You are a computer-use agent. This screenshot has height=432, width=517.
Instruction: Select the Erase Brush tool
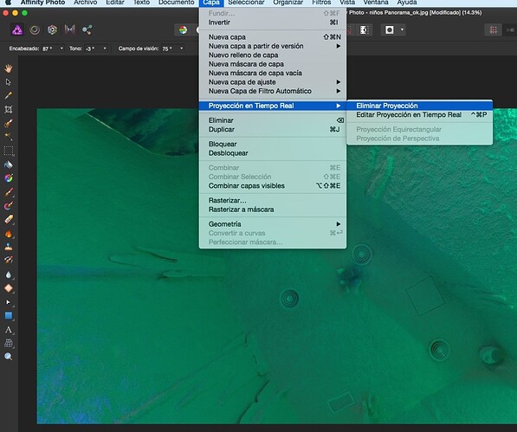click(x=9, y=219)
